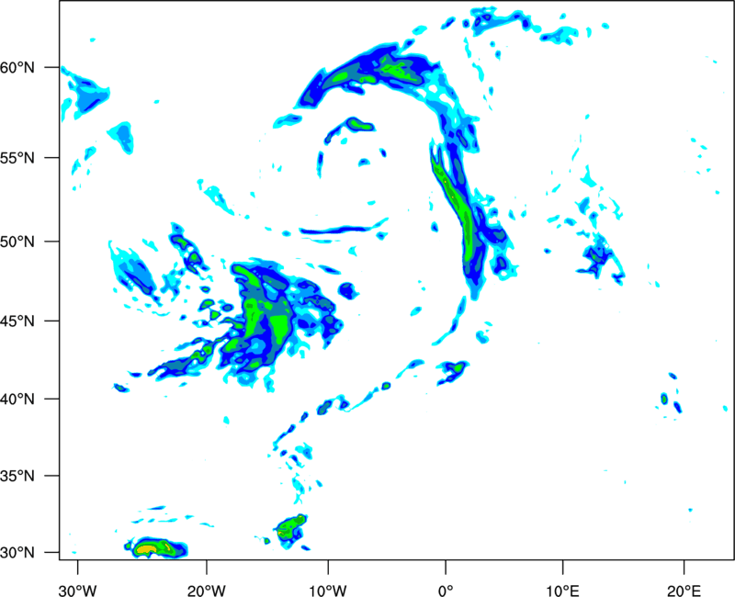
Task: Click the 60°N latitude label
Action: pos(17,67)
